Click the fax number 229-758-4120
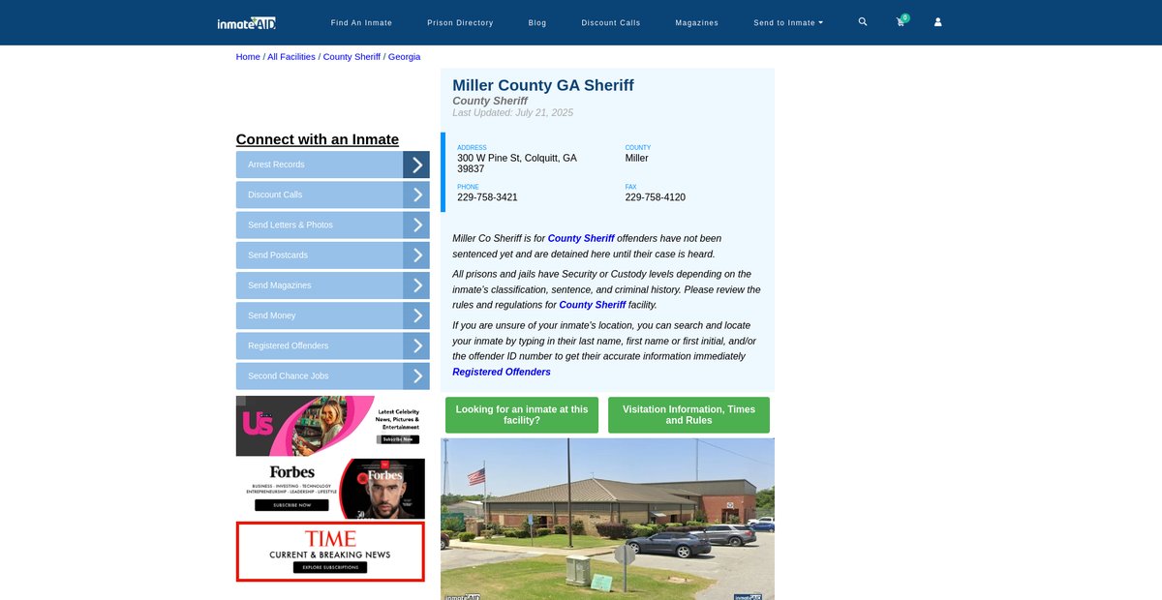The image size is (1162, 600). point(656,197)
